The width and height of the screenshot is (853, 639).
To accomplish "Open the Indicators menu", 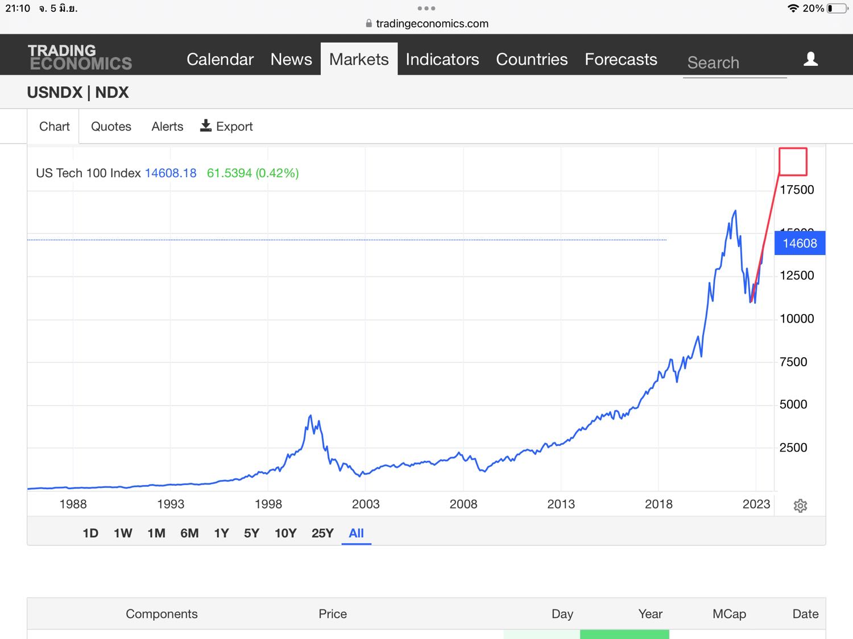I will point(442,59).
